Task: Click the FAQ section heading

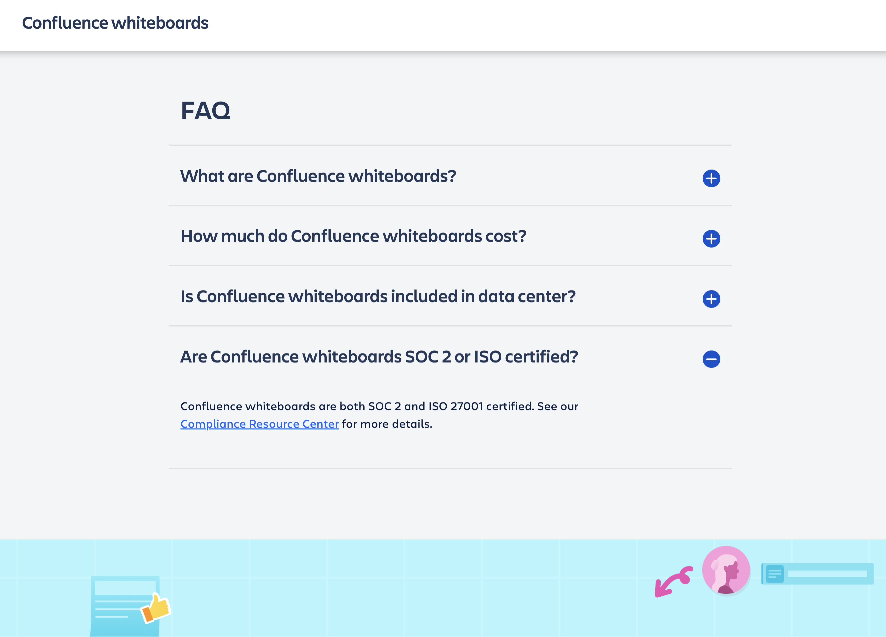Action: pos(205,111)
